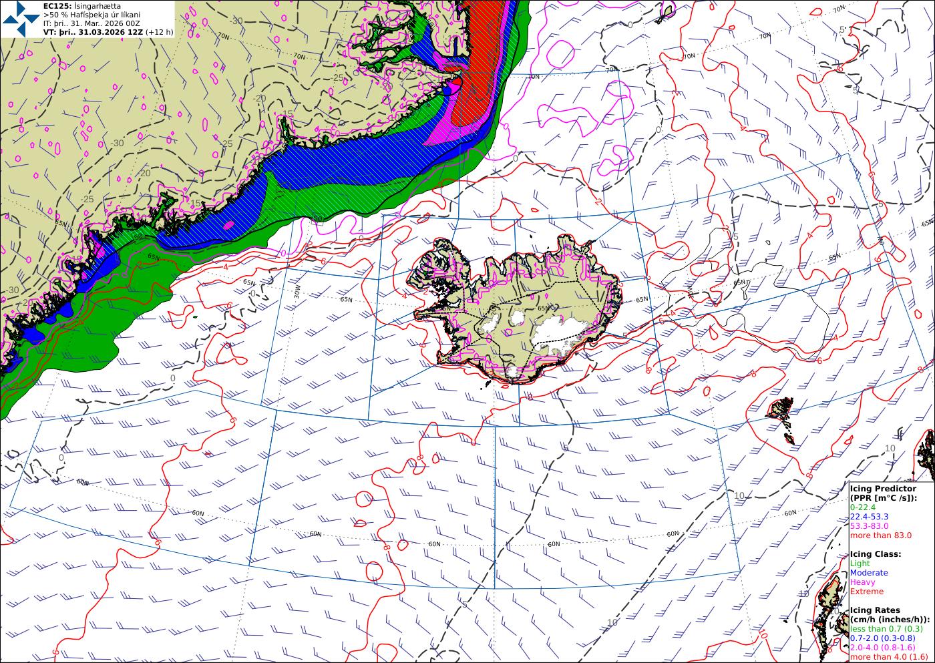Click the large white Vatnajökull glacier on Iceland

pos(560,332)
